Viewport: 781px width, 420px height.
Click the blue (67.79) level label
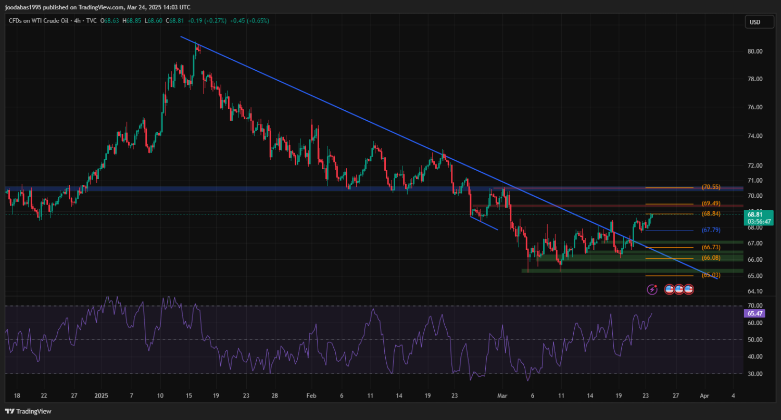coord(711,230)
